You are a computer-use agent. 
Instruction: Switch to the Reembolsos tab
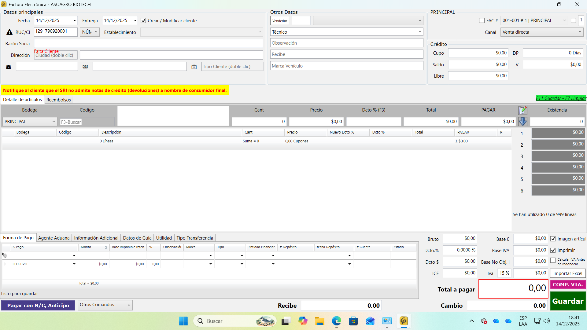point(59,100)
